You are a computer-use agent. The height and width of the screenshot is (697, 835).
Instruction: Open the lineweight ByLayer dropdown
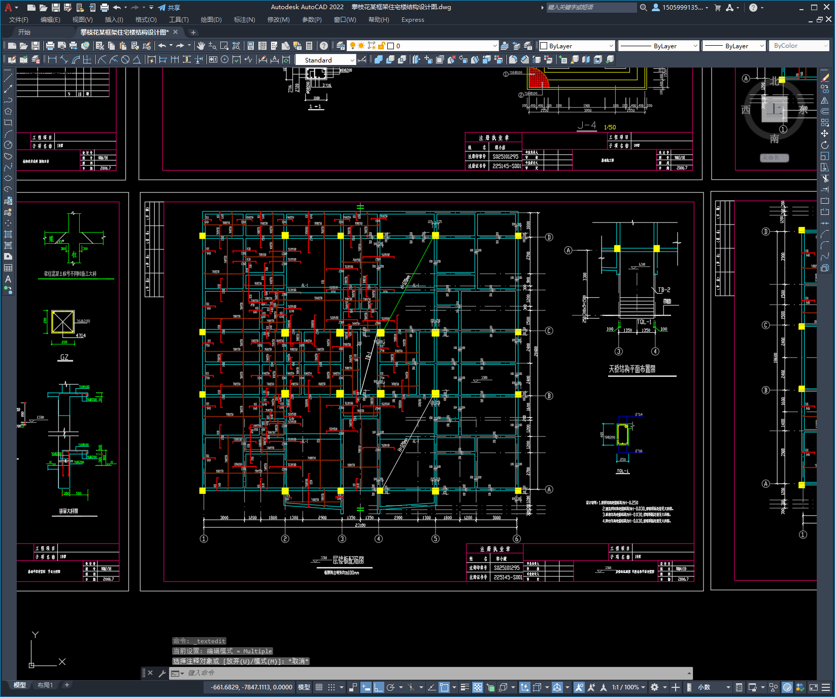tap(734, 46)
